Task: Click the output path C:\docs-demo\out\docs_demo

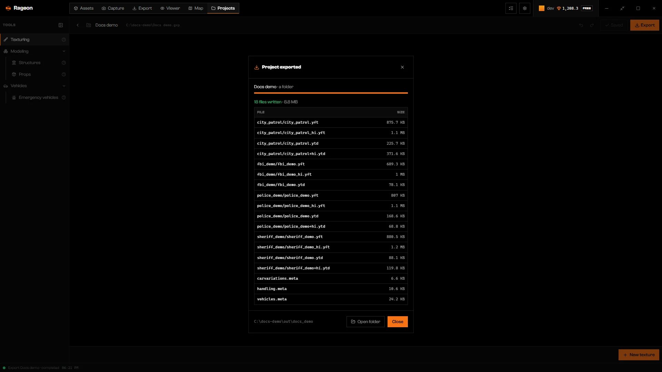Action: [283, 322]
